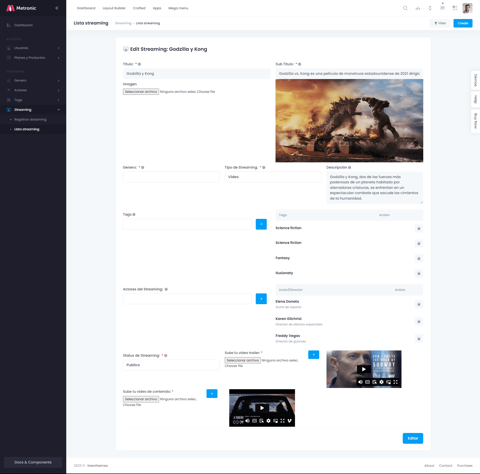
Task: Play the trailer video preview
Action: point(364,369)
